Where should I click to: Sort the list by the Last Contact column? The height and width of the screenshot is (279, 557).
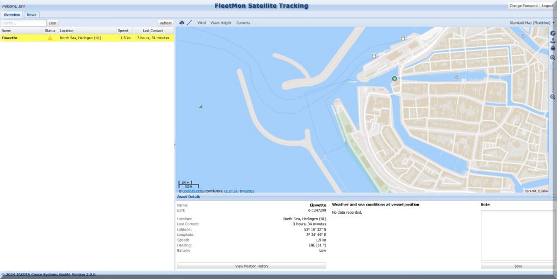click(x=152, y=30)
